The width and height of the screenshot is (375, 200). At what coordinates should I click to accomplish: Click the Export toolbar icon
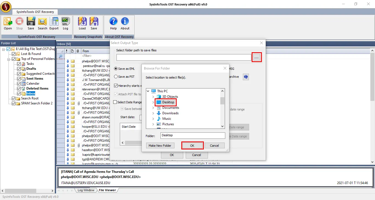54,24
